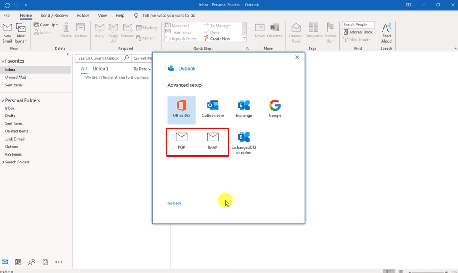
Task: Click Go back link in dialog
Action: 174,203
